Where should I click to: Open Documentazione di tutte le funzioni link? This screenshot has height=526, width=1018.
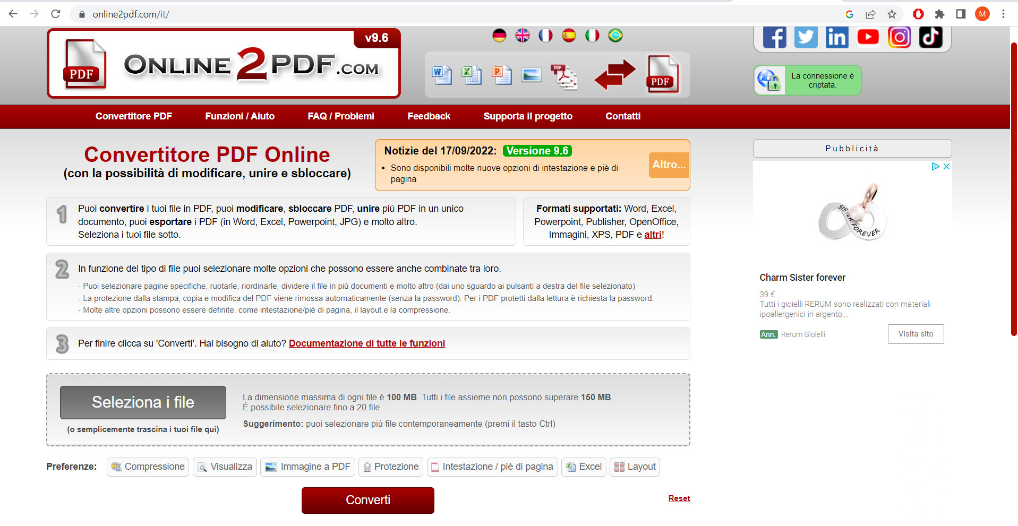coord(366,343)
